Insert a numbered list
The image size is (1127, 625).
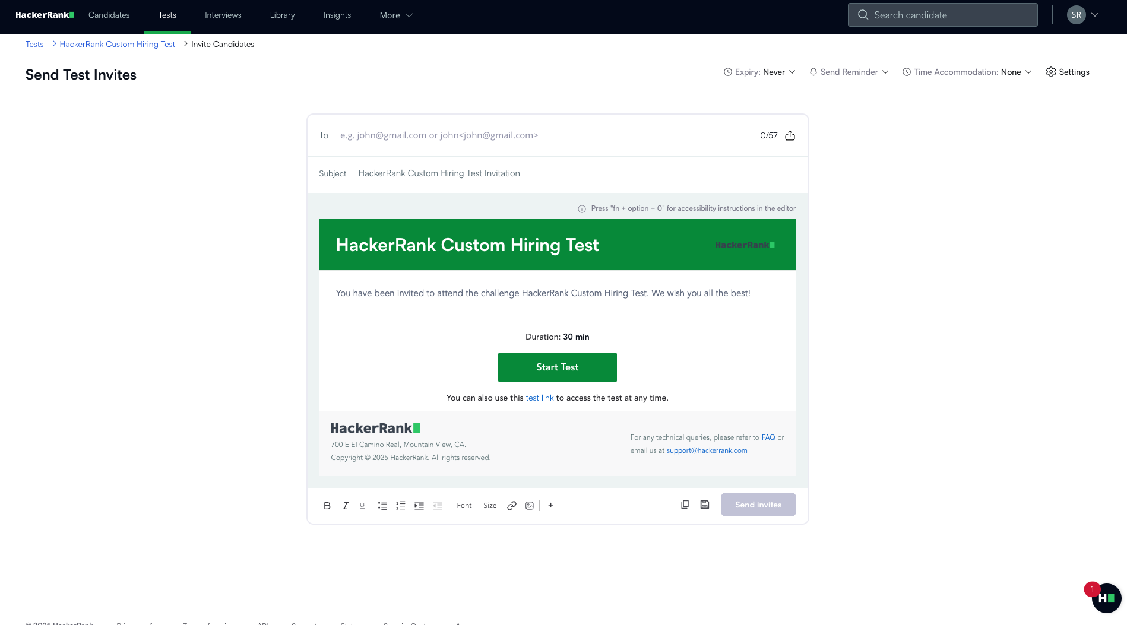[x=401, y=506]
